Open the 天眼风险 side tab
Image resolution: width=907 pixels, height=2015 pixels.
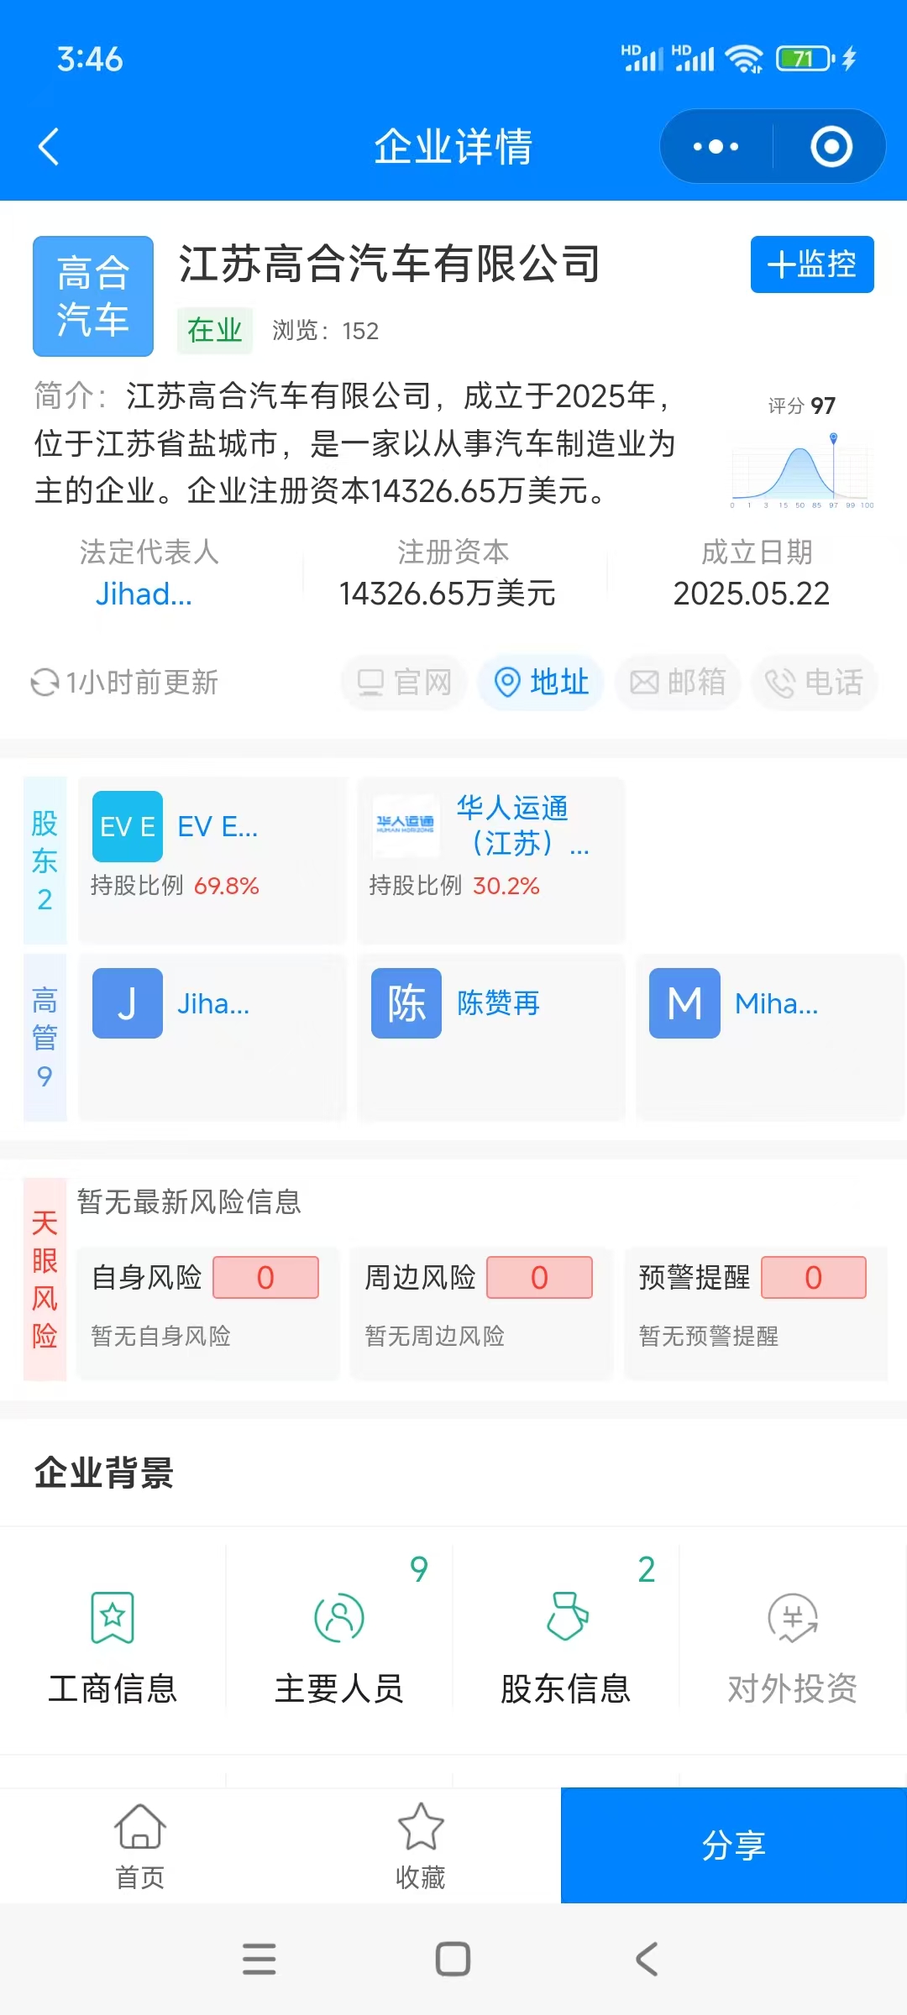pos(45,1280)
